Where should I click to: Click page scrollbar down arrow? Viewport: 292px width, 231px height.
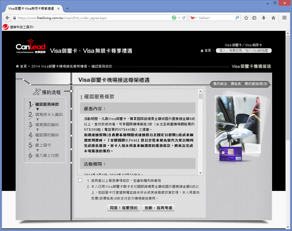[x=288, y=227]
